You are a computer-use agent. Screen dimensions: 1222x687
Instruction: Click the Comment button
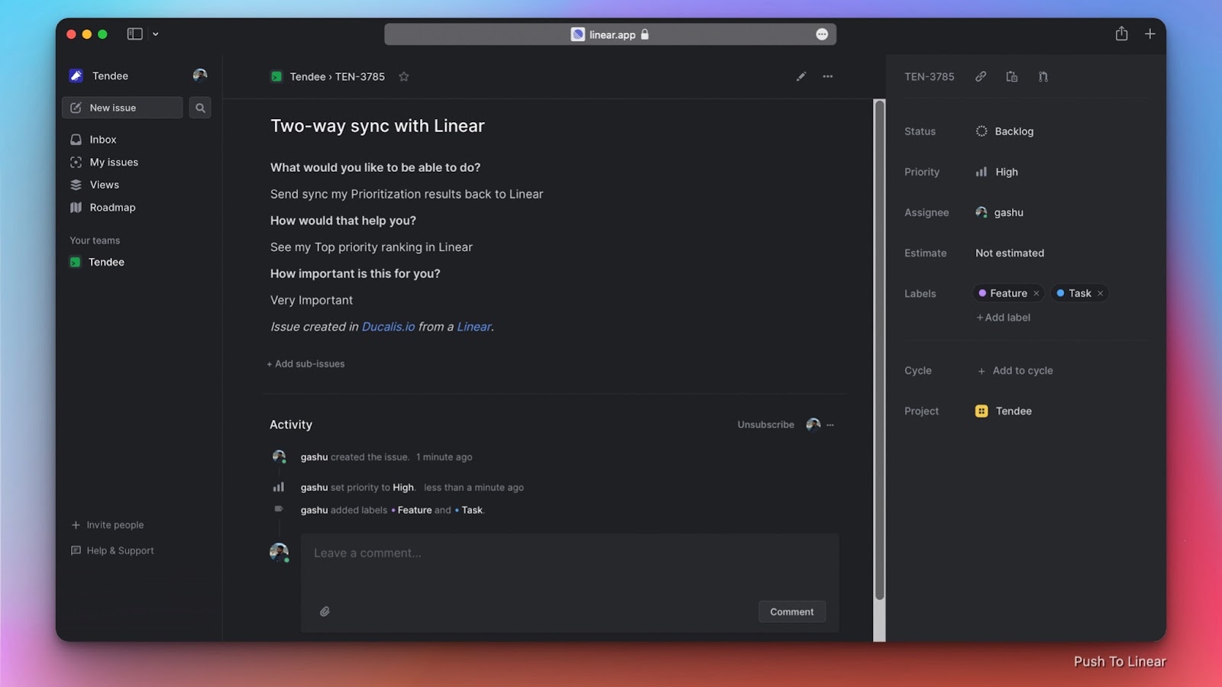pos(792,611)
